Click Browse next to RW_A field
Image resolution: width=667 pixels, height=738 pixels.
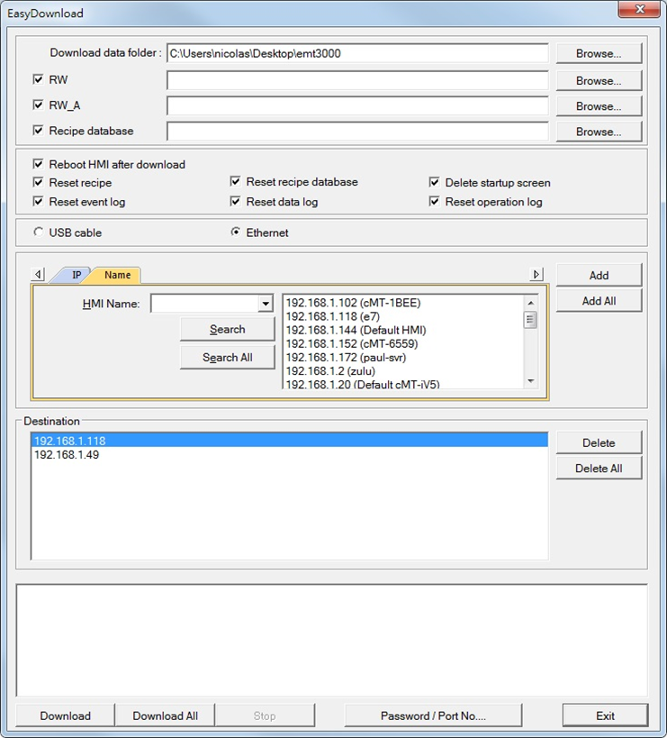tap(599, 106)
